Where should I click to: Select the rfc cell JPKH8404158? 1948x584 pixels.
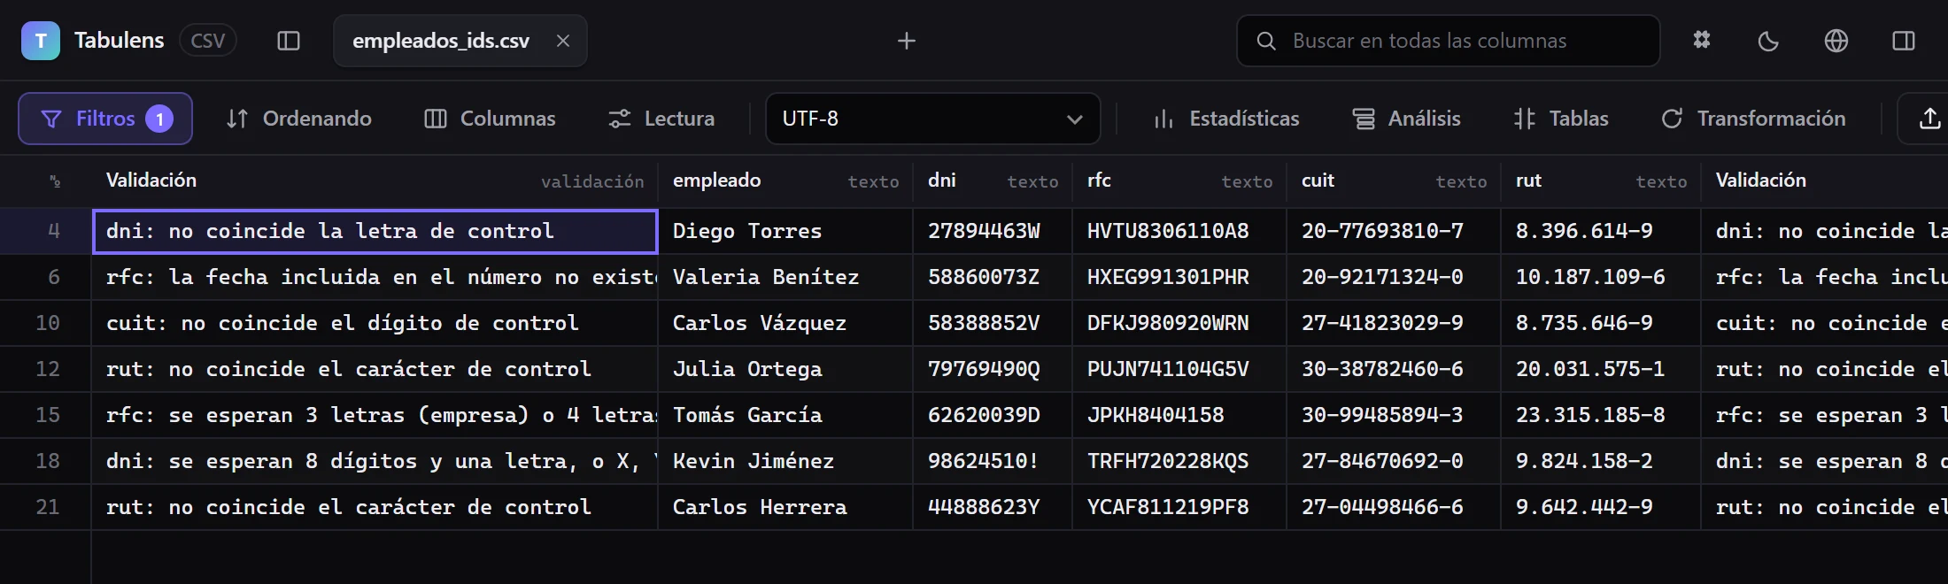tap(1179, 415)
